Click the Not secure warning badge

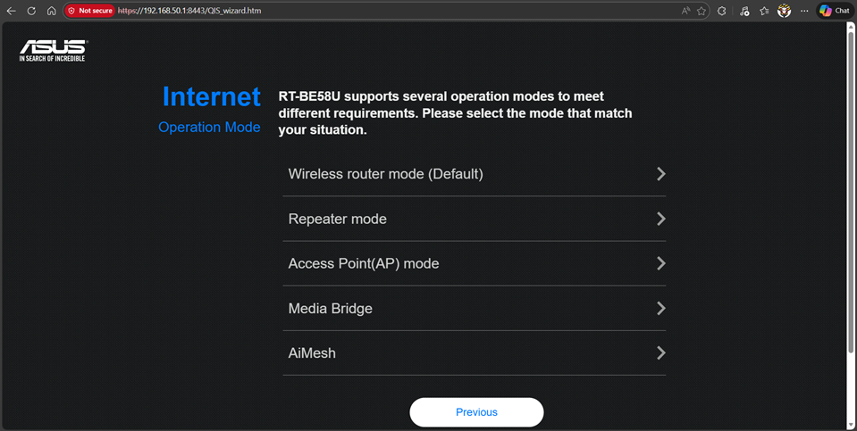click(x=90, y=11)
